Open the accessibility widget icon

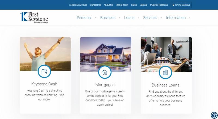[214, 115]
